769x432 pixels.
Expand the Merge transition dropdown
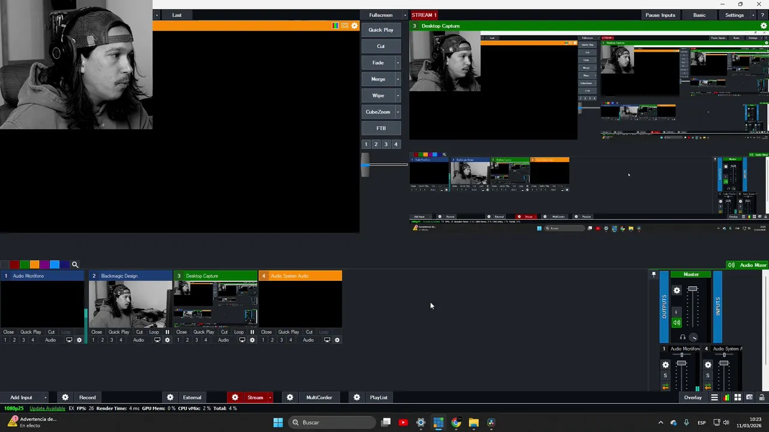[x=398, y=79]
